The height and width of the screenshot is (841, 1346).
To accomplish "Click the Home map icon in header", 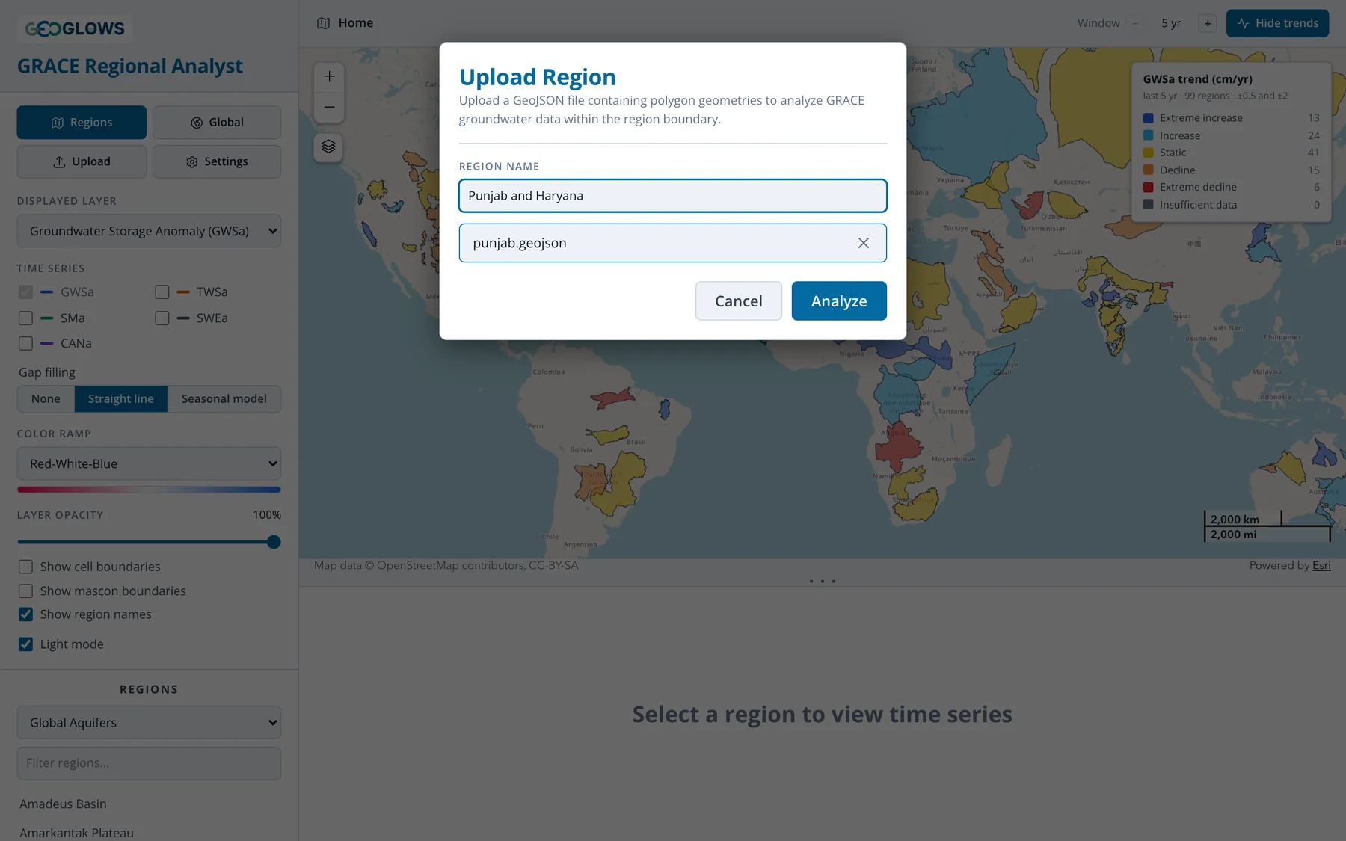I will click(323, 23).
